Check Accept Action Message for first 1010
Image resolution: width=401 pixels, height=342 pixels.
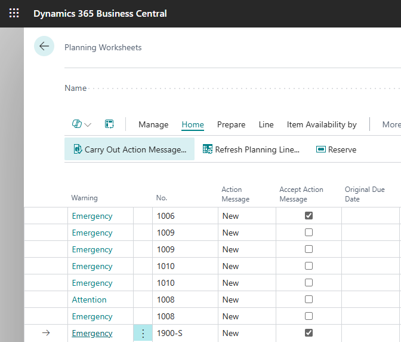click(309, 266)
